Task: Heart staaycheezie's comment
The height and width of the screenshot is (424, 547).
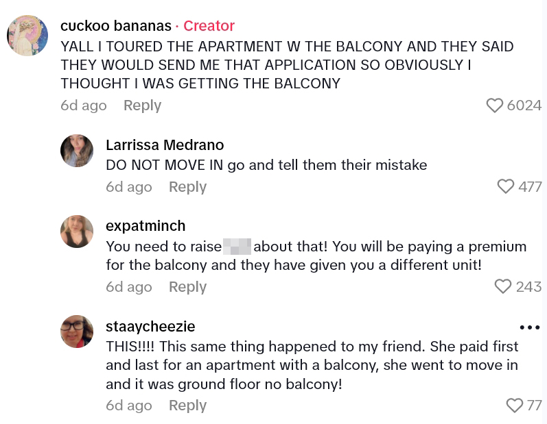Action: click(514, 406)
